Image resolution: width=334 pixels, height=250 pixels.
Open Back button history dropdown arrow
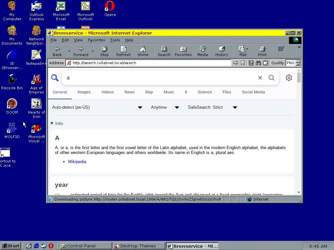tap(69, 51)
